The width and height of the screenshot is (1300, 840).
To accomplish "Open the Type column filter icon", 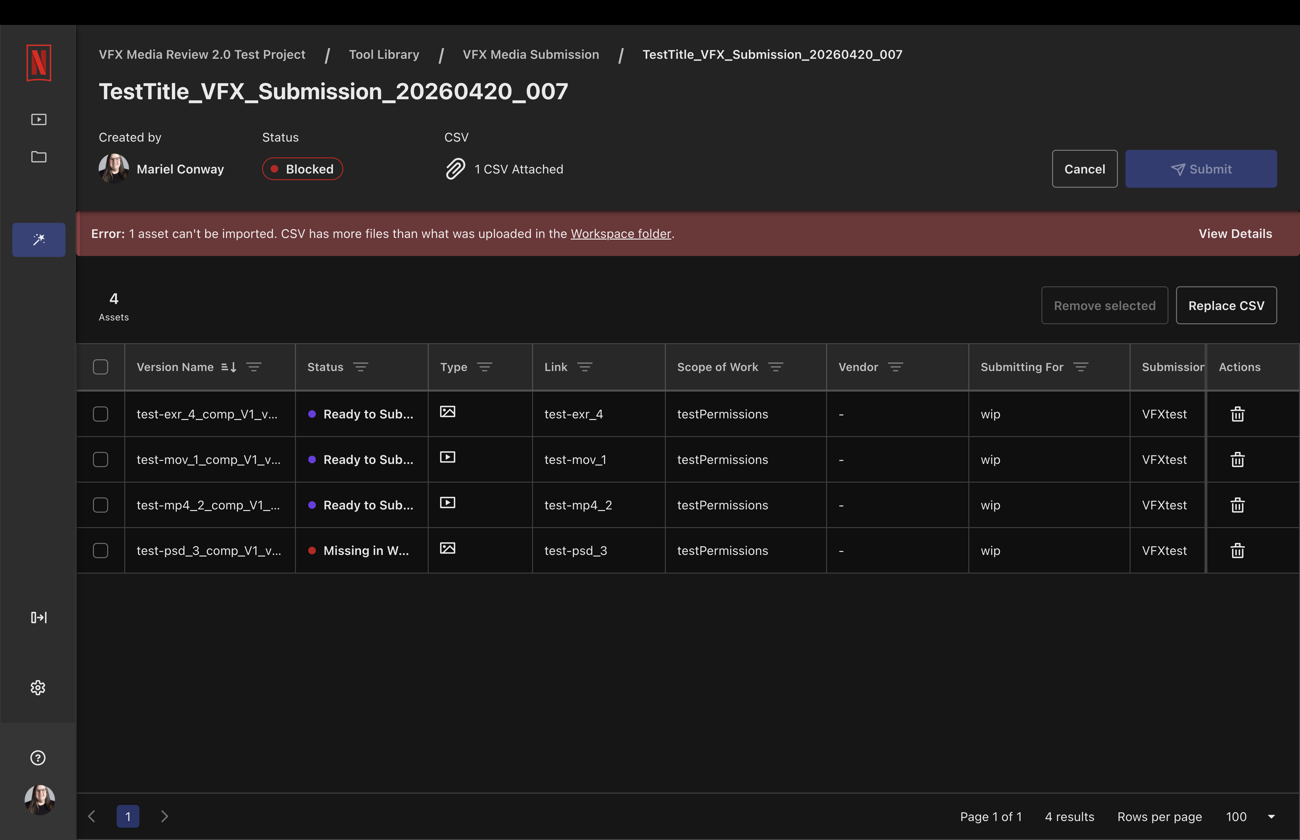I will 484,367.
